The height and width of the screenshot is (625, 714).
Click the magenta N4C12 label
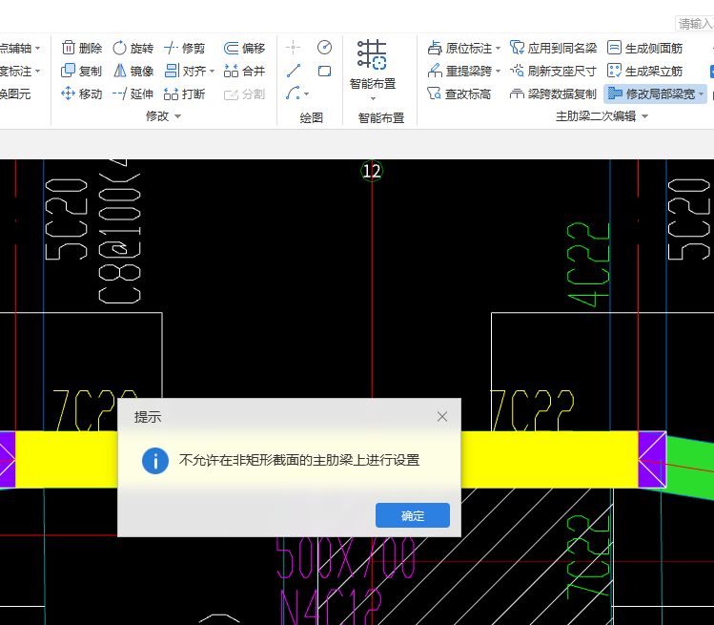coord(331,607)
